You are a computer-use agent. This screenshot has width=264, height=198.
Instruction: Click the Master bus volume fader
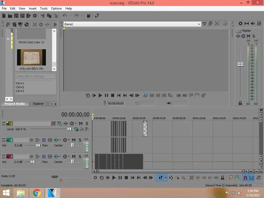240,64
